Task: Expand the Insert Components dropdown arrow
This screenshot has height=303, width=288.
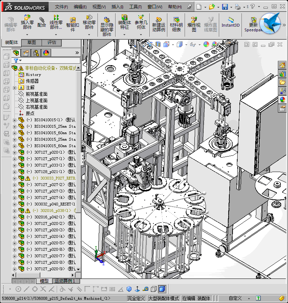Action: click(x=27, y=35)
